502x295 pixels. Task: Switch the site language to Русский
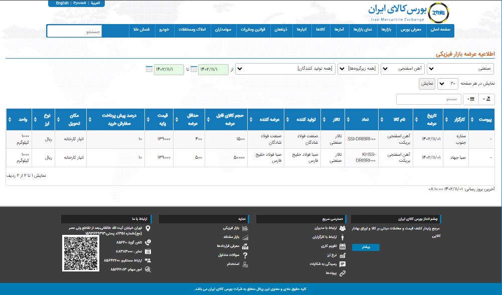[x=80, y=3]
